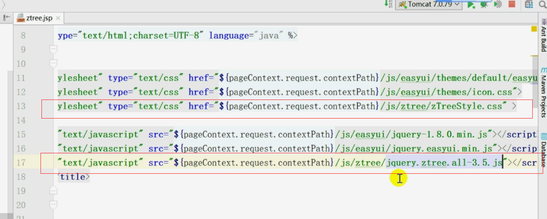Click the Ant Build spider icon
547x219 pixels.
click(543, 21)
